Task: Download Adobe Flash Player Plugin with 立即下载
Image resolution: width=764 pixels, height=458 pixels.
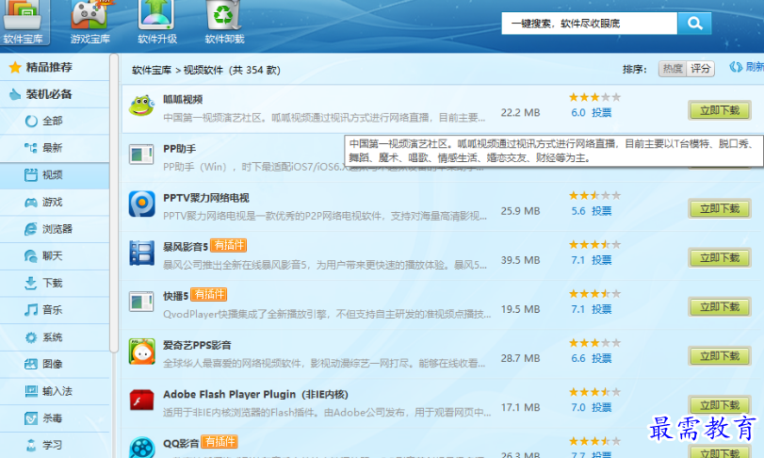Action: click(x=720, y=405)
